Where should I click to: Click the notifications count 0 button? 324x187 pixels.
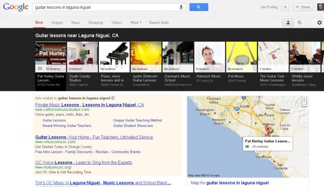[286, 7]
